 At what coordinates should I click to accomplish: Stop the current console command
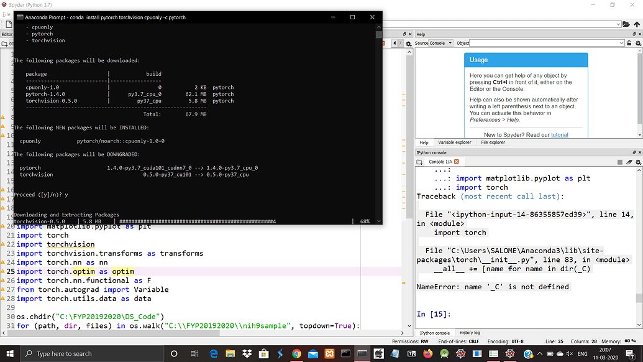pos(619,162)
